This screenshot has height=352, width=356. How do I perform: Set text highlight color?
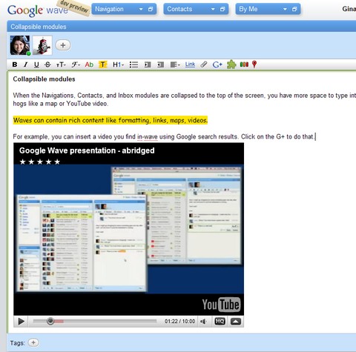pos(103,64)
